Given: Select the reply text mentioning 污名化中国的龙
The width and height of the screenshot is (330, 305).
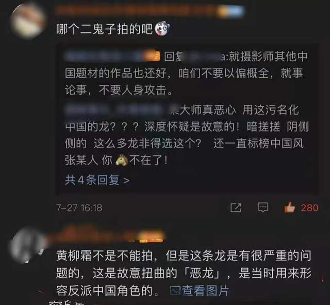Looking at the screenshot, I should tap(187, 135).
